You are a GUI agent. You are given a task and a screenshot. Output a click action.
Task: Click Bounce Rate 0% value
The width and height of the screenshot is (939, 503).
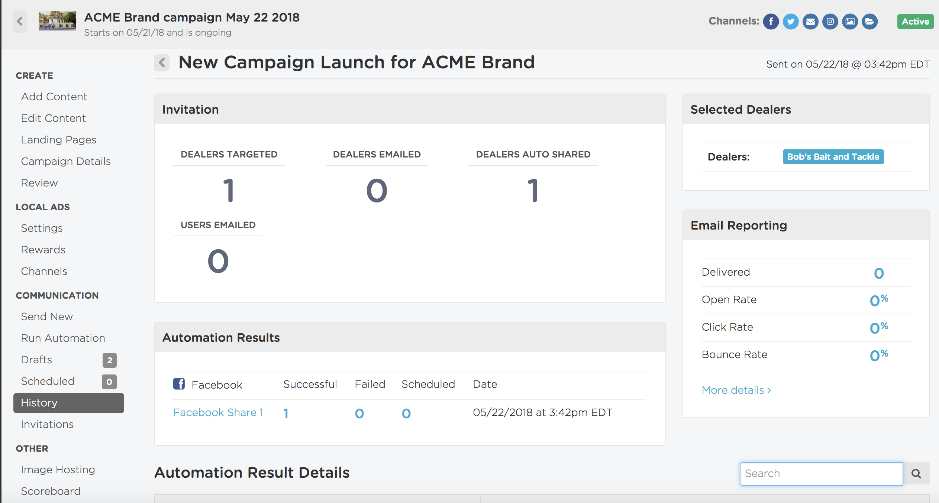pyautogui.click(x=879, y=355)
